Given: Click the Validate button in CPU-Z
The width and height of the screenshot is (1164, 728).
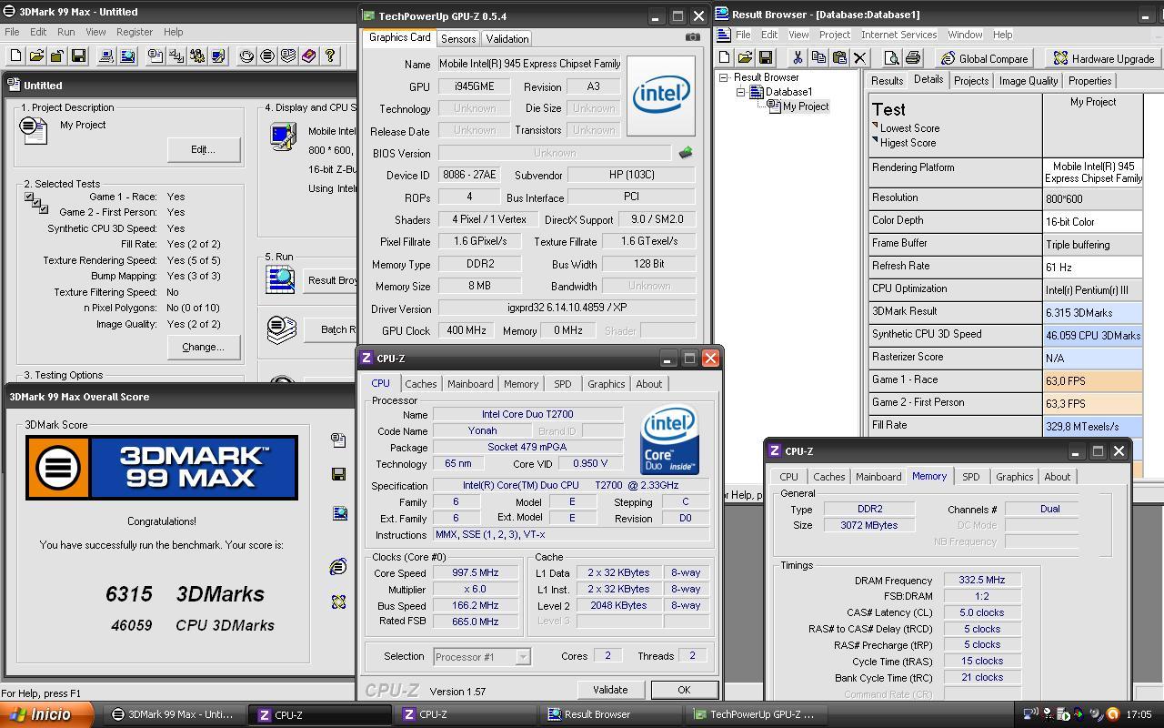Looking at the screenshot, I should (610, 690).
